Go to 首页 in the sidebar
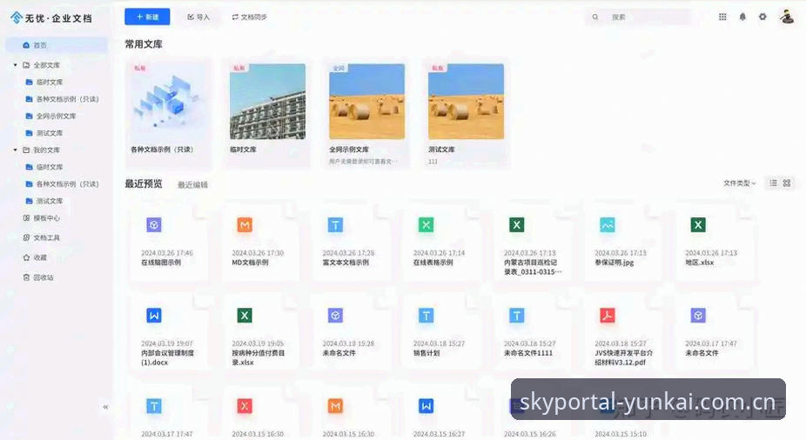 [57, 45]
